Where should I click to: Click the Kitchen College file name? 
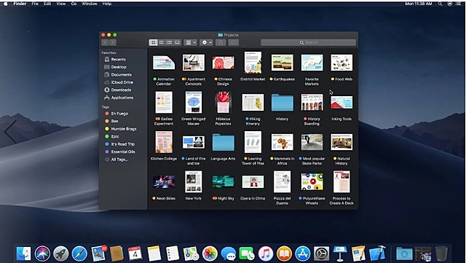coord(164,159)
